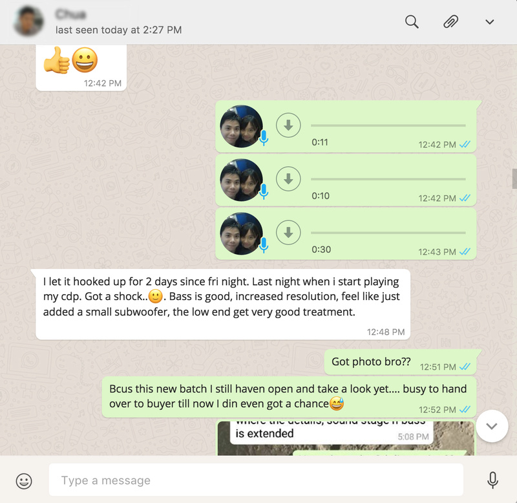Open contact's blurred profile picture in header

click(28, 21)
